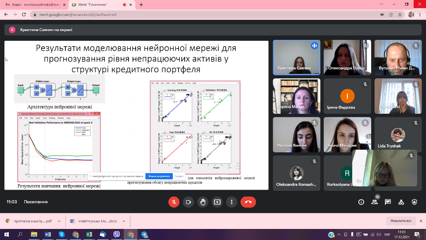Image resolution: width=426 pixels, height=240 pixels.
Task: Open host controls shield icon
Action: point(414,202)
